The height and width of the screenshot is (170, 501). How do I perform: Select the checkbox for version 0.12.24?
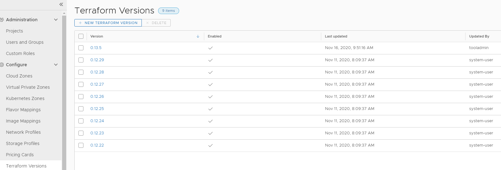coord(81,121)
